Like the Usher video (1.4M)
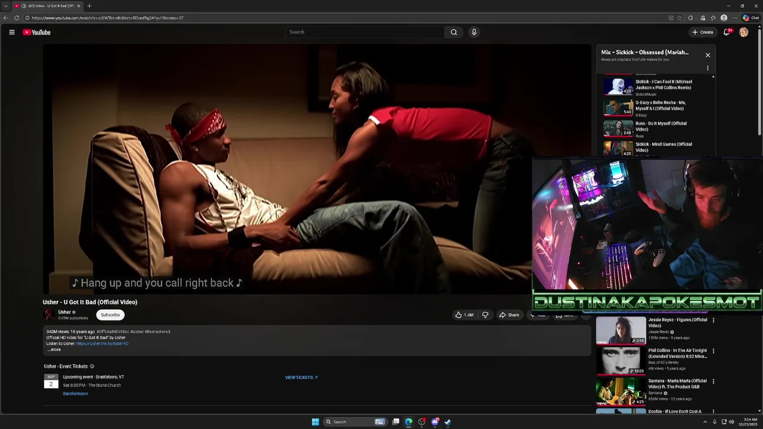 pyautogui.click(x=464, y=315)
